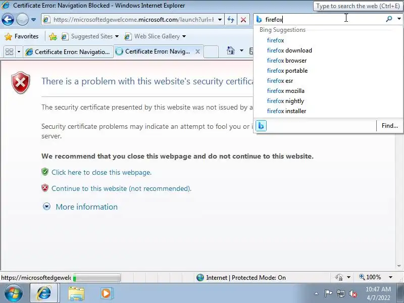Show hidden tray icons arrow
Image resolution: width=404 pixels, height=303 pixels.
click(317, 293)
